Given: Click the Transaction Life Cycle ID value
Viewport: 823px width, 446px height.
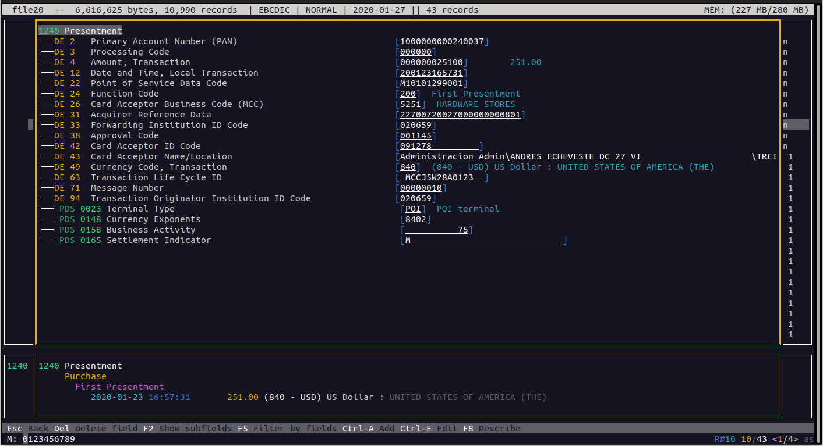Looking at the screenshot, I should pos(441,177).
